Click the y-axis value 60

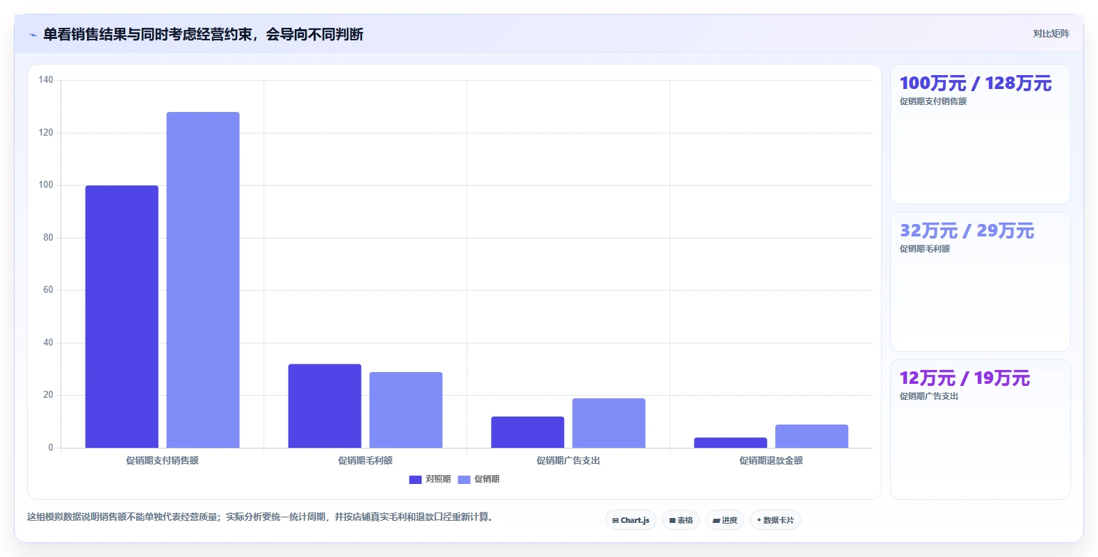click(x=48, y=290)
